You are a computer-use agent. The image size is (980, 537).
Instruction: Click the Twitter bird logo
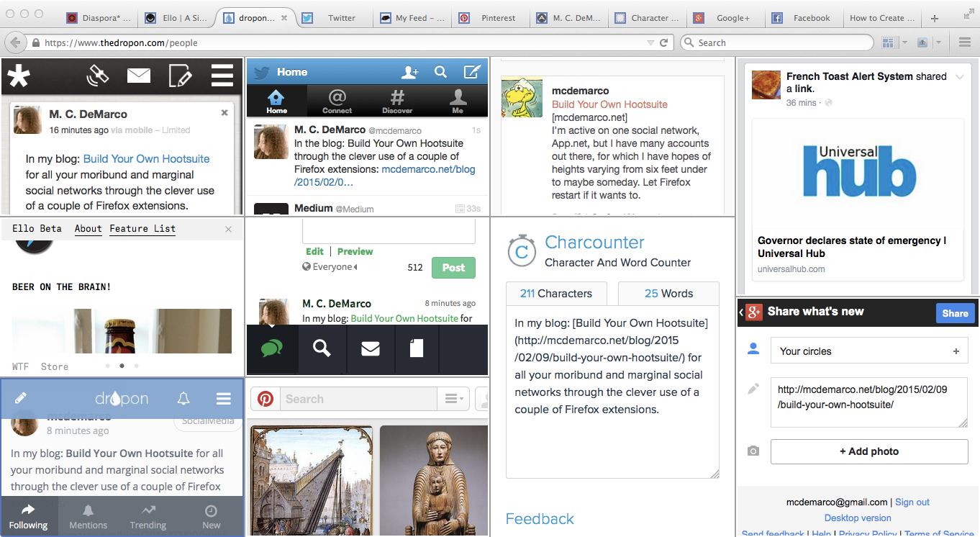point(261,72)
